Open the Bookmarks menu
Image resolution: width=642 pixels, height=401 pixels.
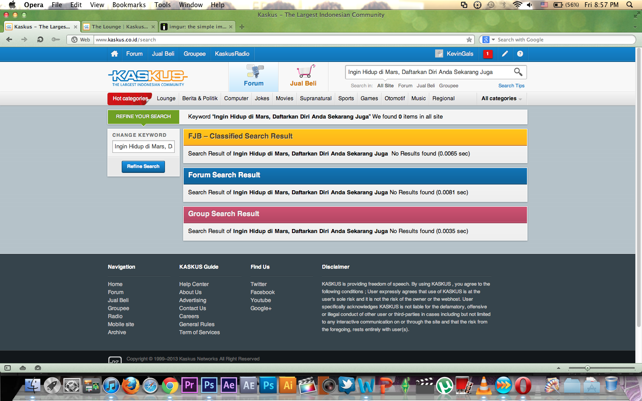[x=129, y=5]
